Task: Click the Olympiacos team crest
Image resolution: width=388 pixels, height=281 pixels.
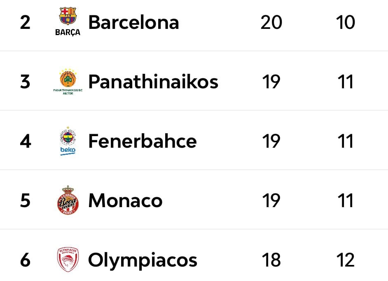Action: coord(68,260)
